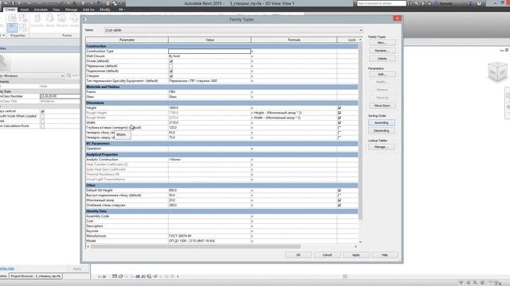Click Width value 2110.0
Viewport: 510px width, 286px height.
(x=210, y=122)
